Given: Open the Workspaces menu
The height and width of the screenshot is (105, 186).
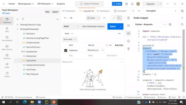Looking at the screenshot, I should [x=26, y=4].
